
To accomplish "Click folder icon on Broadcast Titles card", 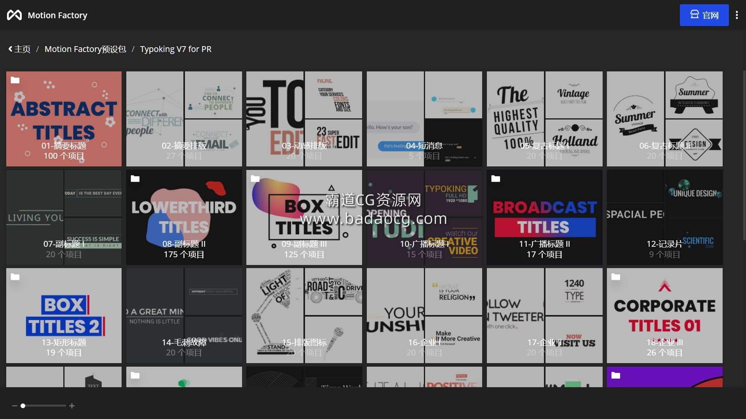I will 496,179.
